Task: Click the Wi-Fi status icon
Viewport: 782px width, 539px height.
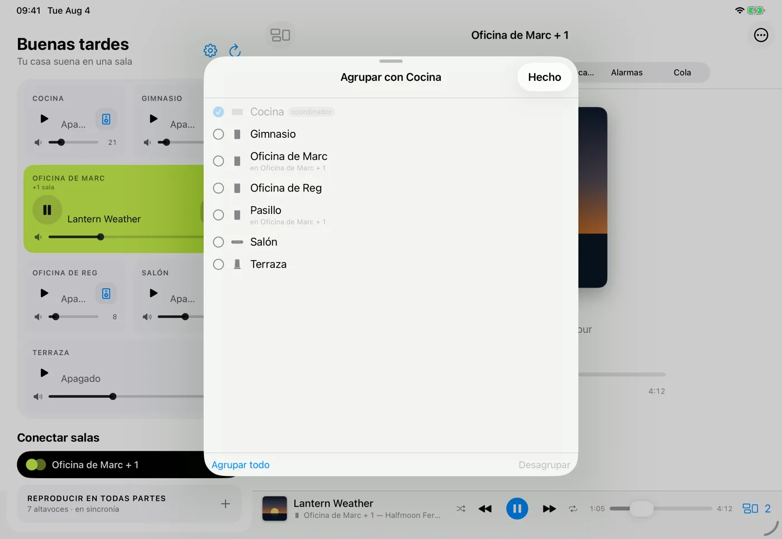Action: pos(740,11)
